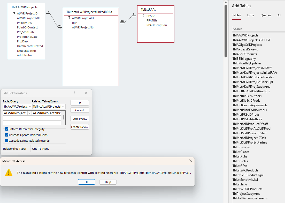Select the RPADescription field

point(157,25)
